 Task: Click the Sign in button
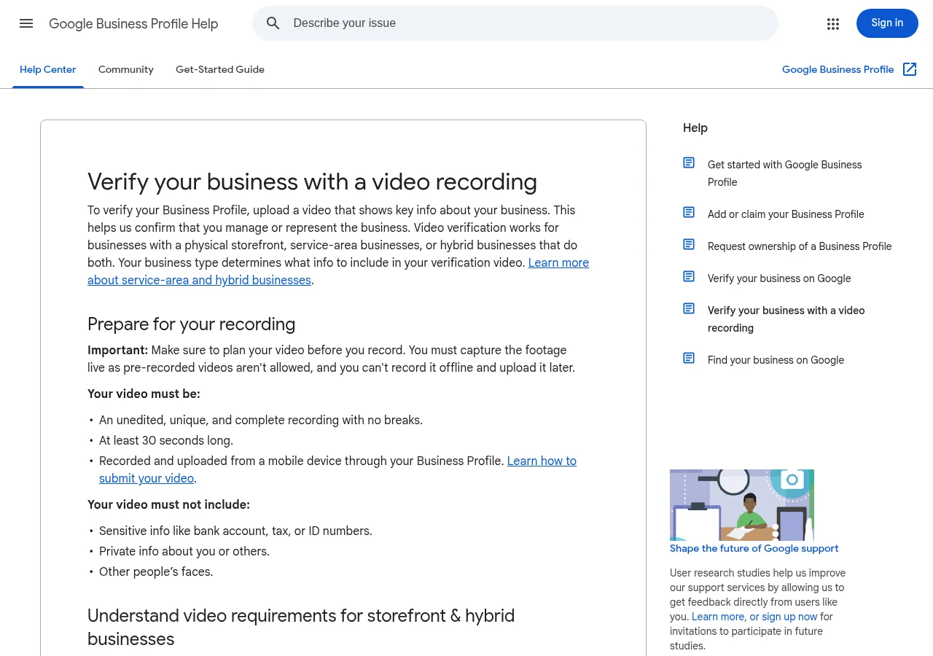[887, 23]
